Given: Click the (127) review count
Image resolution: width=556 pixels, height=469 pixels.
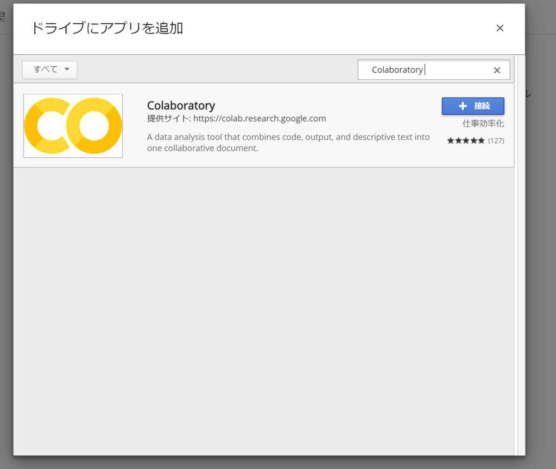Looking at the screenshot, I should 496,141.
